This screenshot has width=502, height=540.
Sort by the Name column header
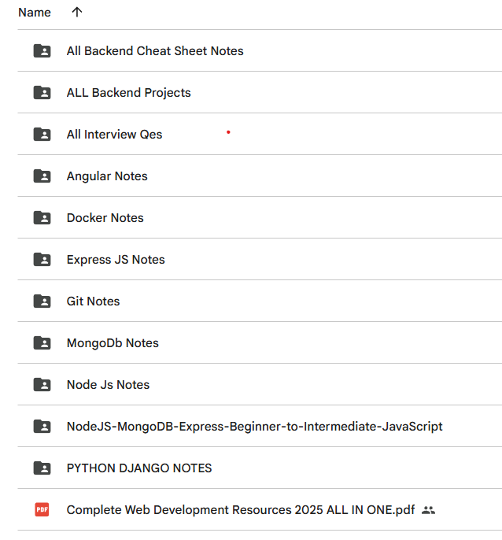point(35,13)
